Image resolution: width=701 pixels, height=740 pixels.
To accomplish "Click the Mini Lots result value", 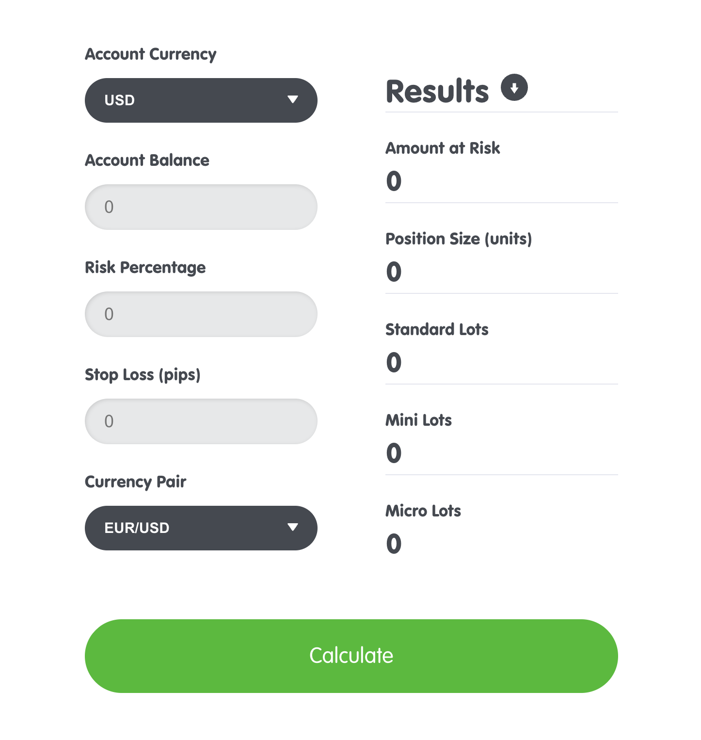I will [394, 453].
